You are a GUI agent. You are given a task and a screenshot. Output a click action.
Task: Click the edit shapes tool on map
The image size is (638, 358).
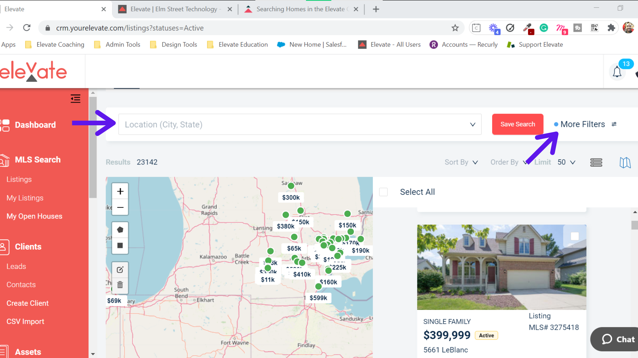coord(120,270)
